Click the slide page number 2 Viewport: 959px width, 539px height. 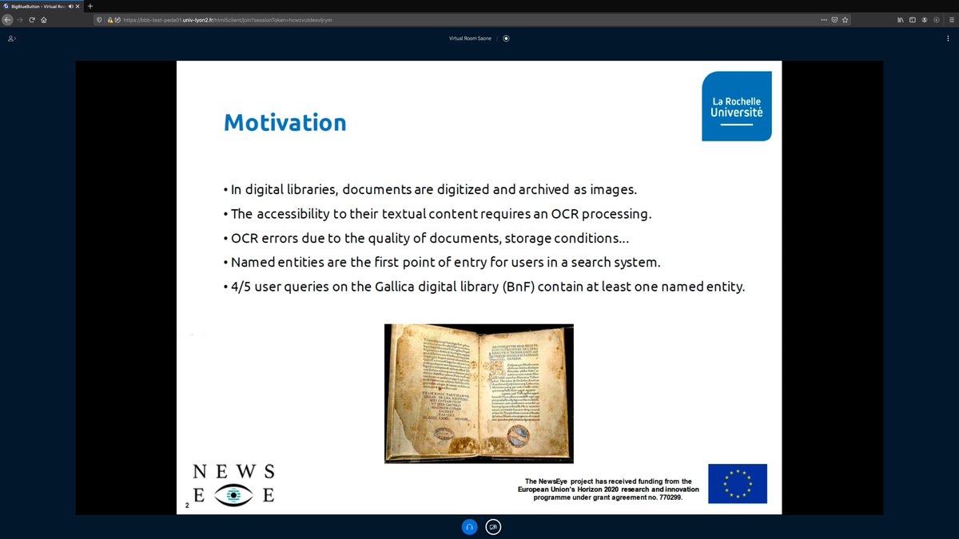coord(187,505)
